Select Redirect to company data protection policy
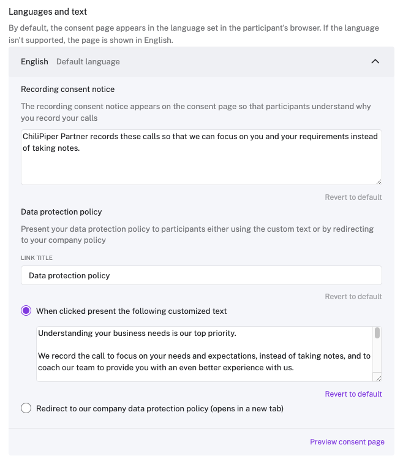The image size is (403, 461). 26,408
